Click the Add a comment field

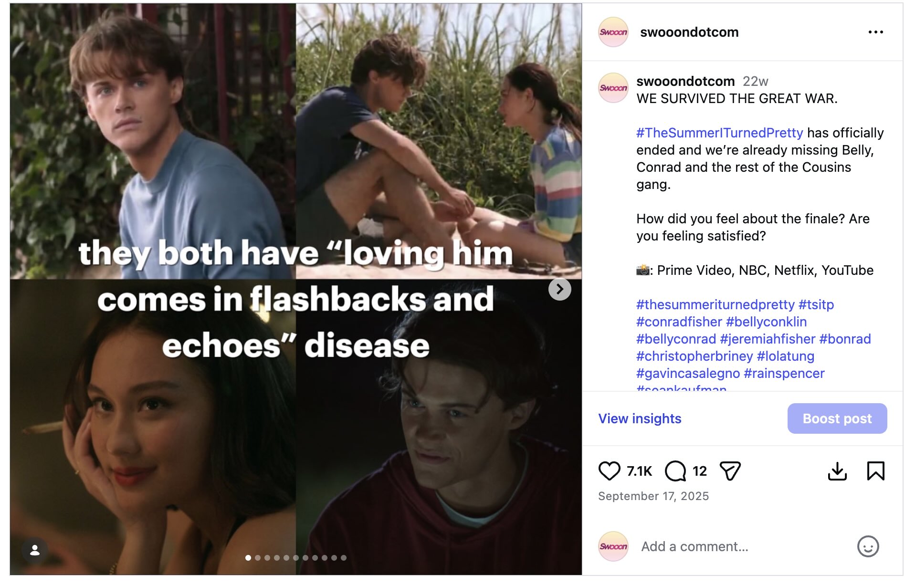(x=745, y=546)
